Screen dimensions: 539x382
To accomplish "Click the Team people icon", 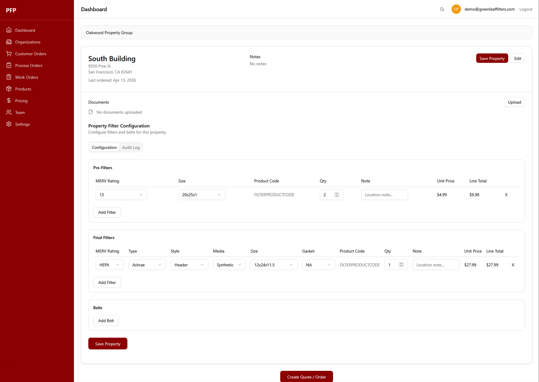I will click(x=9, y=112).
